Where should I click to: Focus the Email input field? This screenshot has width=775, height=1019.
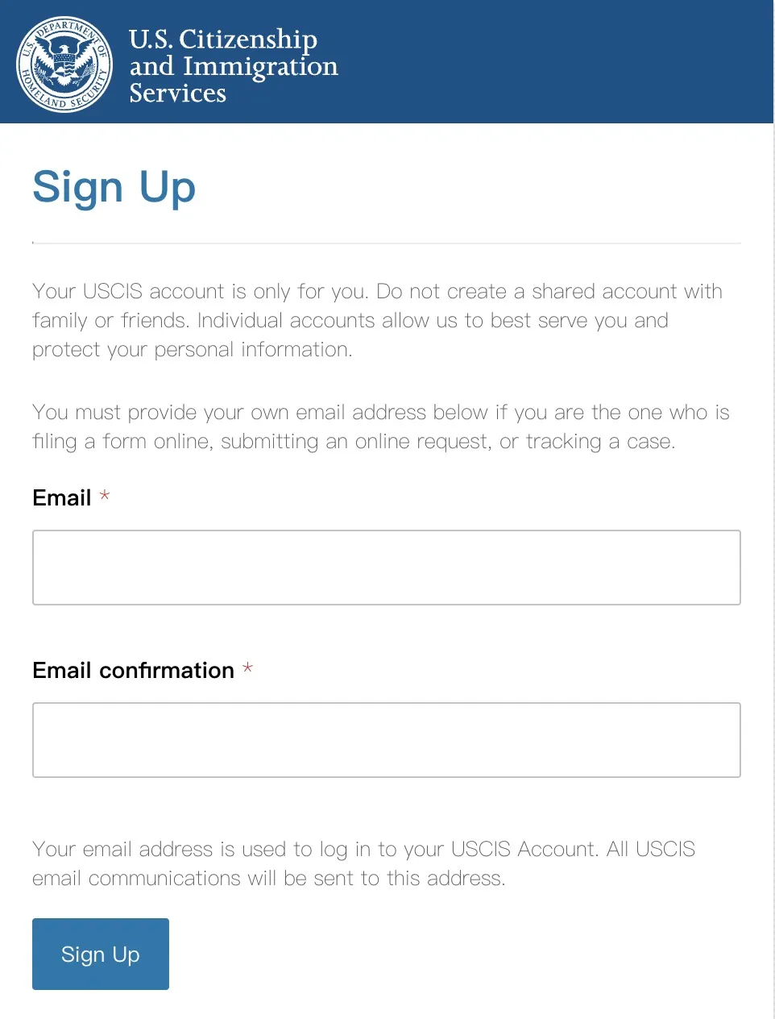387,568
